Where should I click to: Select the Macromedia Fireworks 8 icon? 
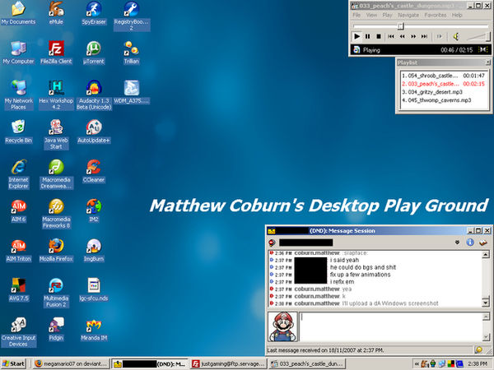click(56, 213)
